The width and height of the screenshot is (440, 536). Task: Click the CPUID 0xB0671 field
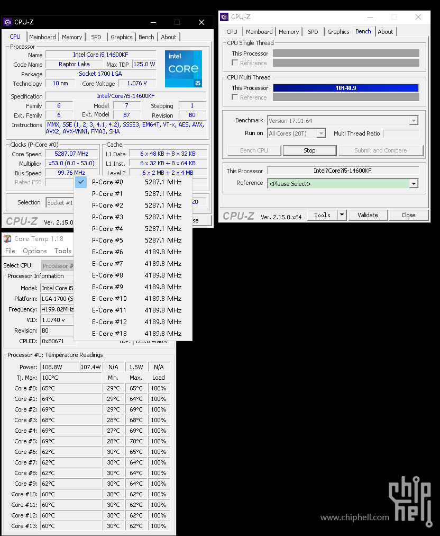coord(57,341)
